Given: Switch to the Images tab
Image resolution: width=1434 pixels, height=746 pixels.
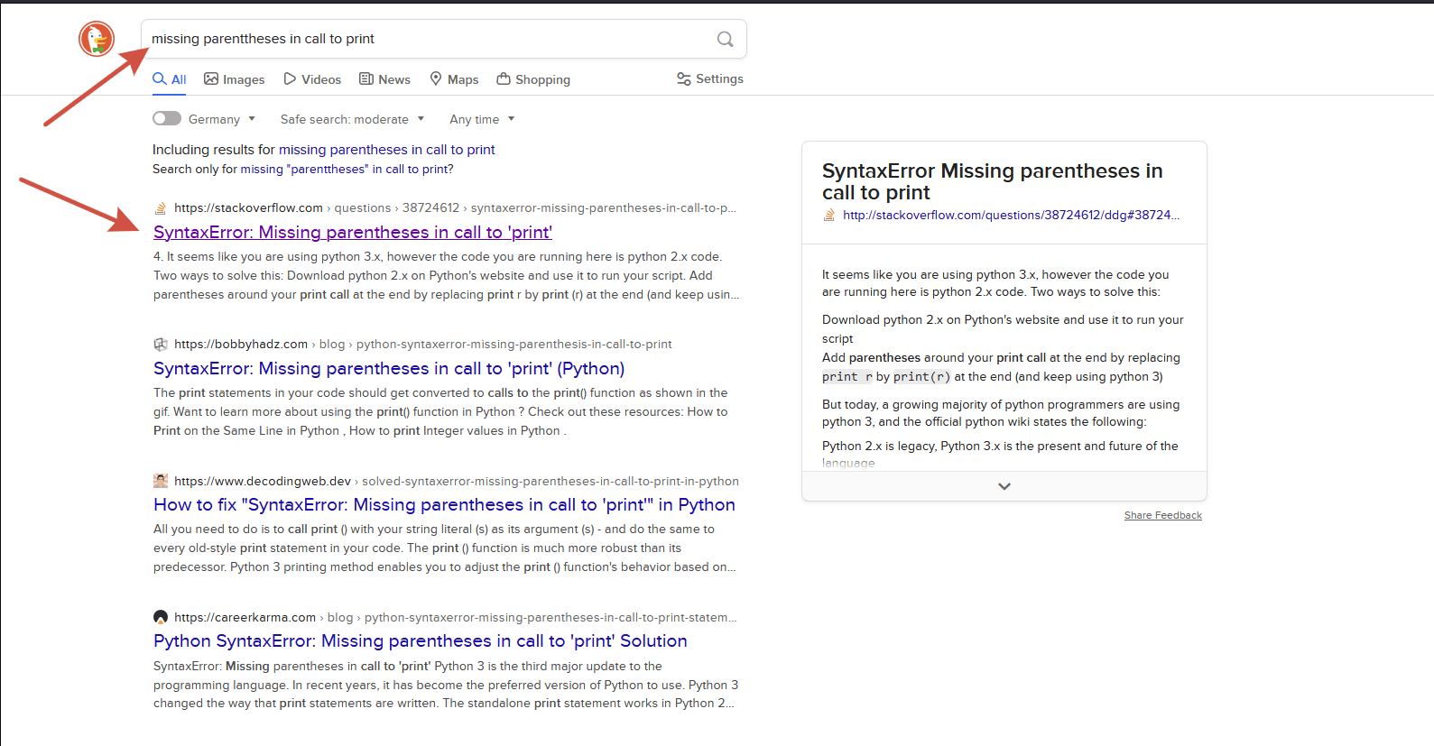Looking at the screenshot, I should (235, 79).
